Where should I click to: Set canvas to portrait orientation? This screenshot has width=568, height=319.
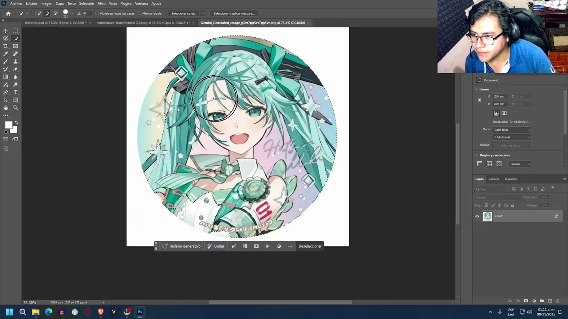tap(496, 113)
